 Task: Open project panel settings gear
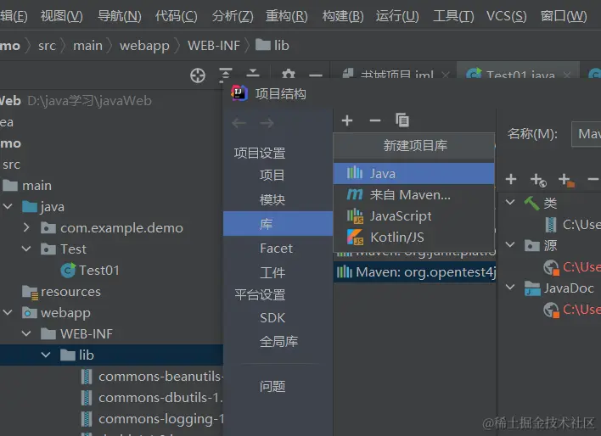coord(289,75)
